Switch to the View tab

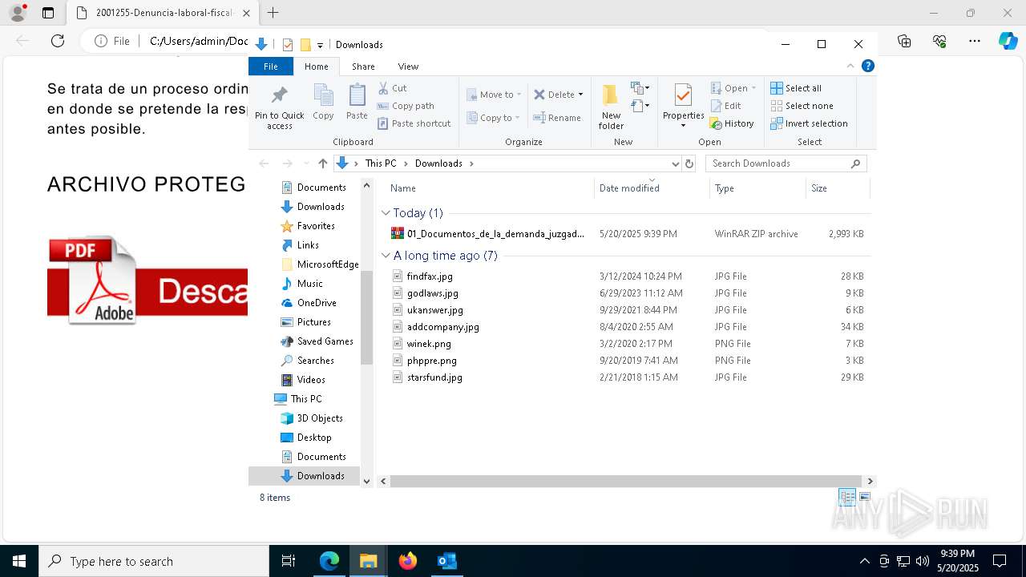click(x=408, y=67)
